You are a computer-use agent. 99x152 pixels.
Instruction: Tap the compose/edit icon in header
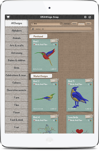point(90,17)
